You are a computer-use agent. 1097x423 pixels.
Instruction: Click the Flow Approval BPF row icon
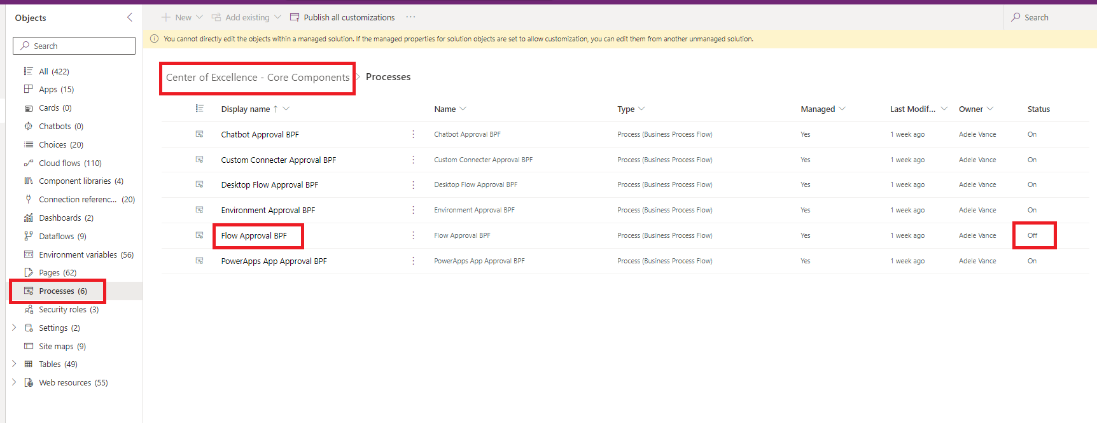point(199,235)
